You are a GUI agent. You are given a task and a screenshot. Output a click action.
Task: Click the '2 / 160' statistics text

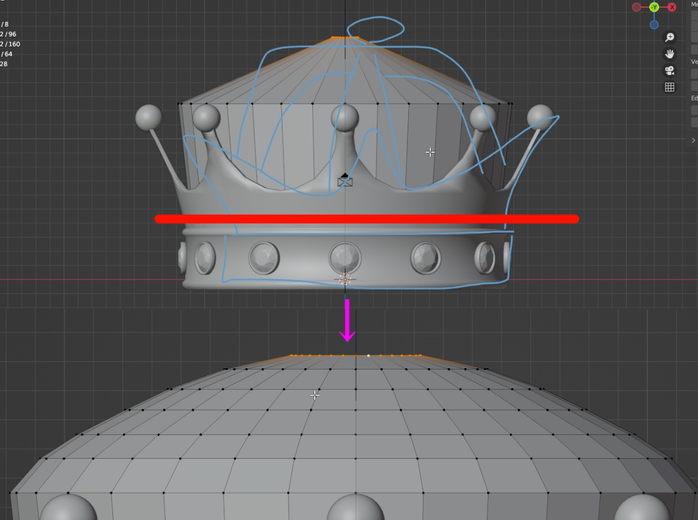(x=10, y=44)
